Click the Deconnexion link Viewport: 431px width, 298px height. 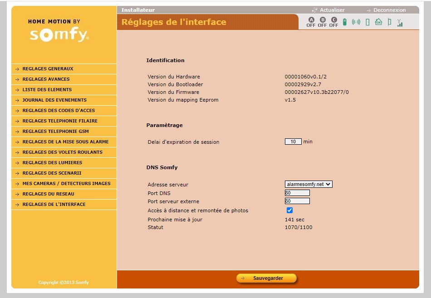[389, 10]
